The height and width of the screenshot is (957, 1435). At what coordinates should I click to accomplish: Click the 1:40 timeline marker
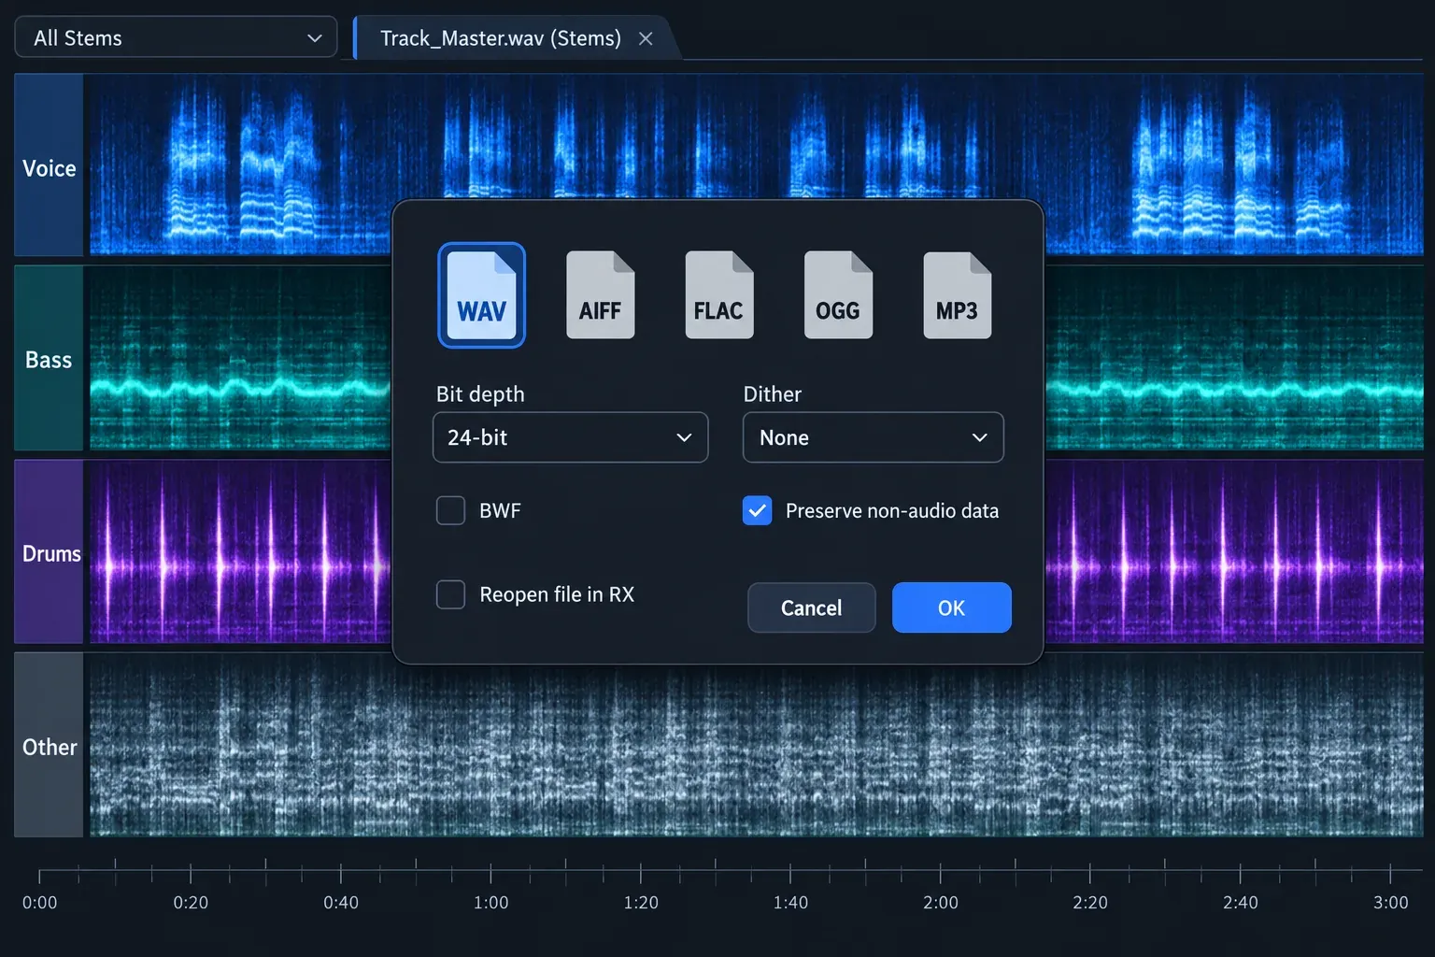(x=790, y=902)
